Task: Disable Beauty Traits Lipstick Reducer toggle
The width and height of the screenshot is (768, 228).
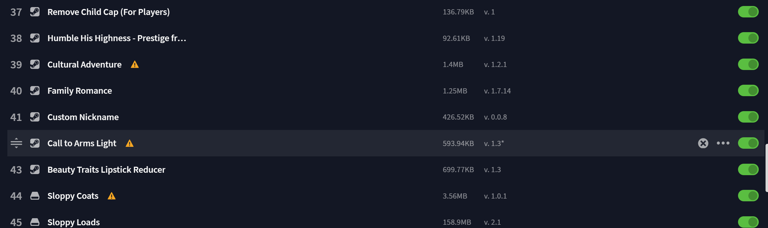Action: point(748,170)
